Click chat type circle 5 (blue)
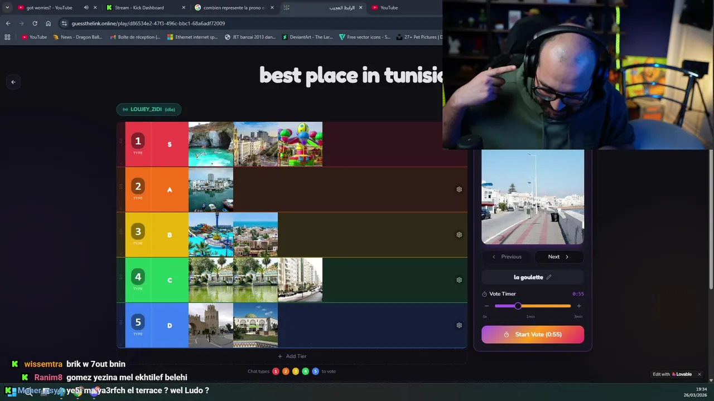714x401 pixels. (x=315, y=371)
